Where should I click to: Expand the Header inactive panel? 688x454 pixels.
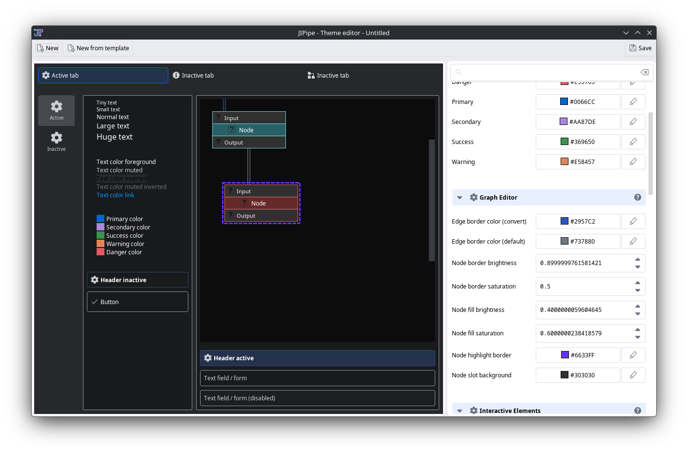coord(138,280)
